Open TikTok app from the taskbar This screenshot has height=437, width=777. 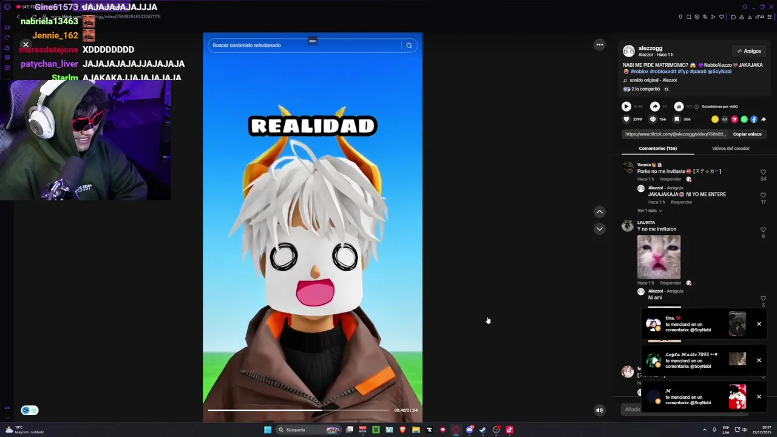509,430
